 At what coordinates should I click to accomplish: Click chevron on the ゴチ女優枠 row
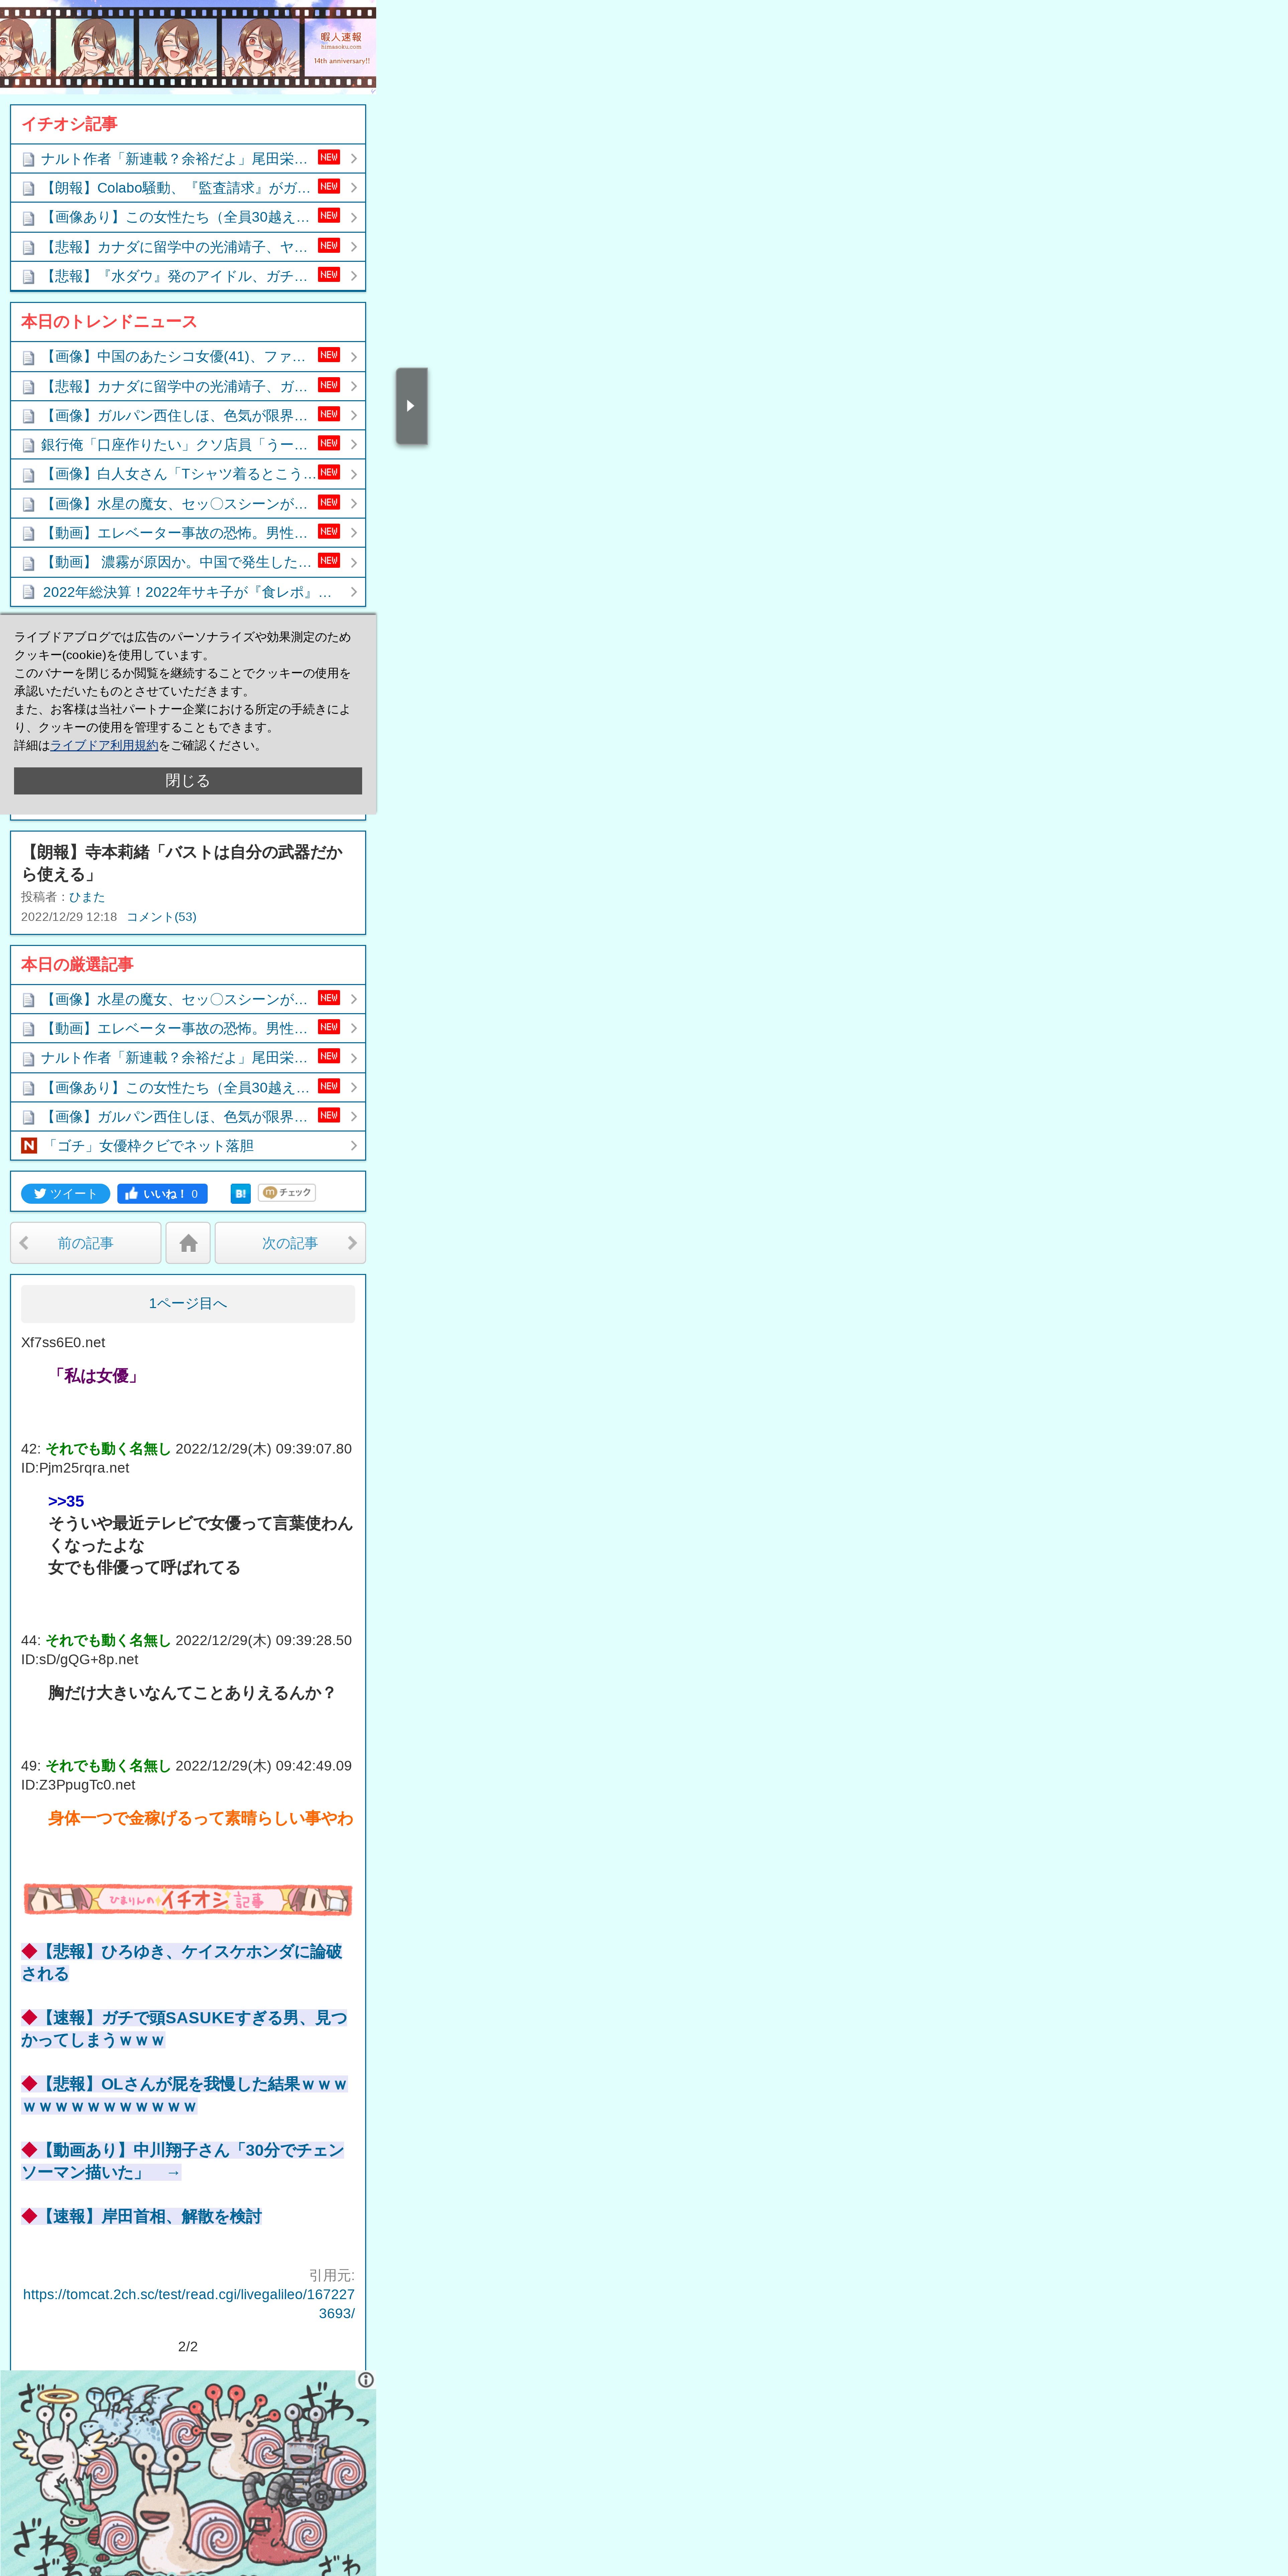click(354, 1146)
